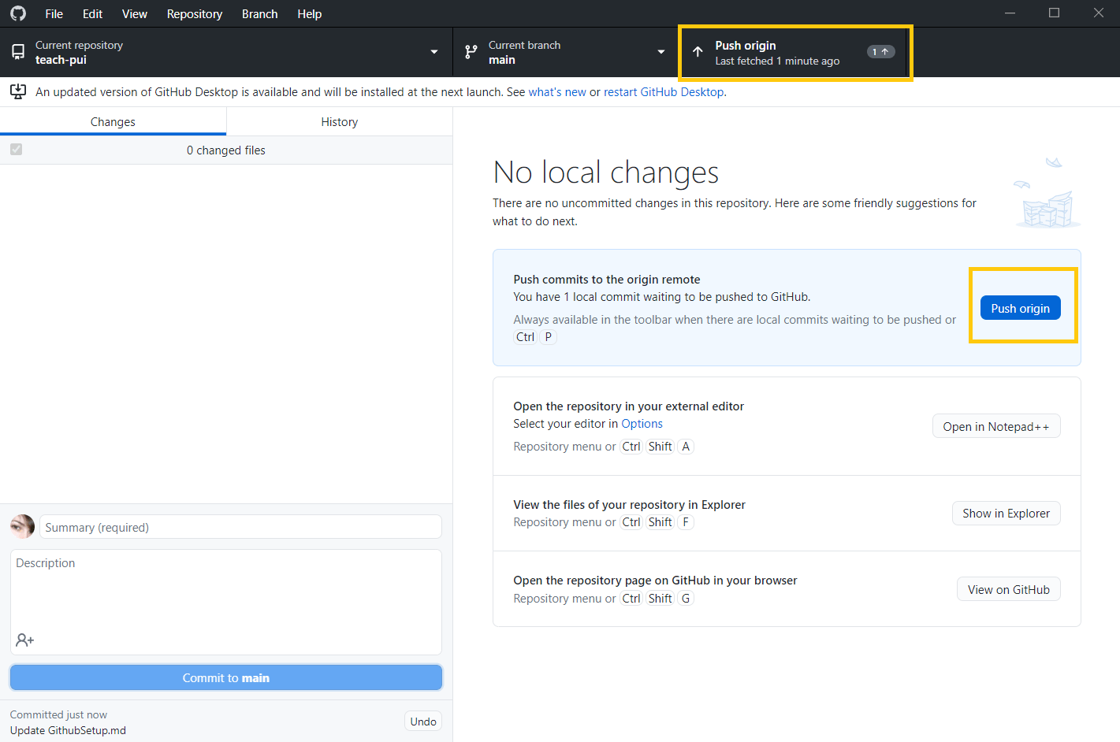Toggle the select all changed files checkbox
The height and width of the screenshot is (742, 1120).
click(x=17, y=150)
